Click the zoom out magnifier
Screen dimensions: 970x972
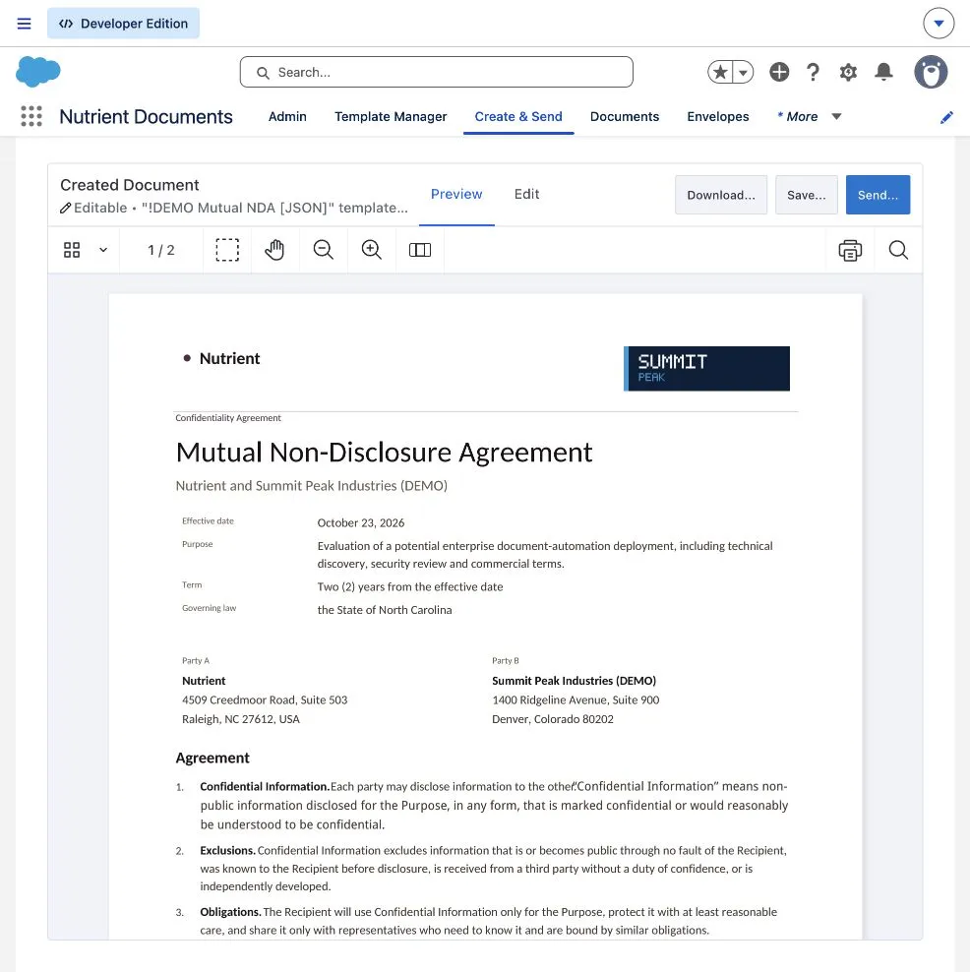[x=323, y=250]
